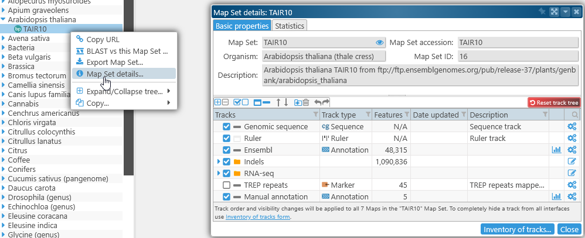The height and width of the screenshot is (238, 585).
Task: Expand the RNA-seq track folder
Action: 219,173
